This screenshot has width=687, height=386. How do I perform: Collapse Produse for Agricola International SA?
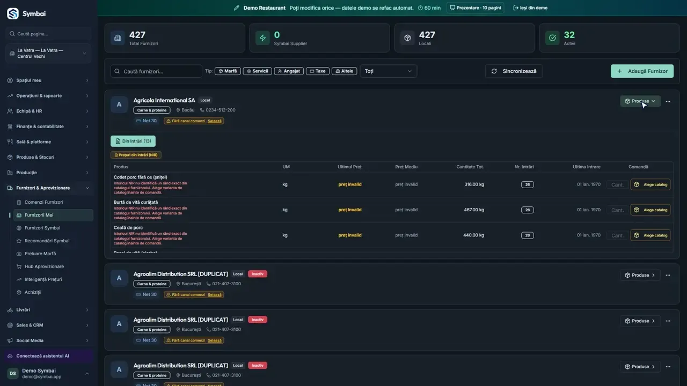pyautogui.click(x=640, y=101)
